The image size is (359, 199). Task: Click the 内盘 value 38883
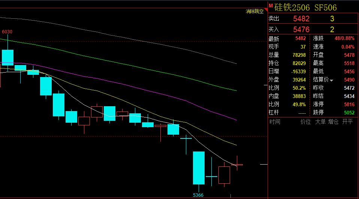[299, 96]
